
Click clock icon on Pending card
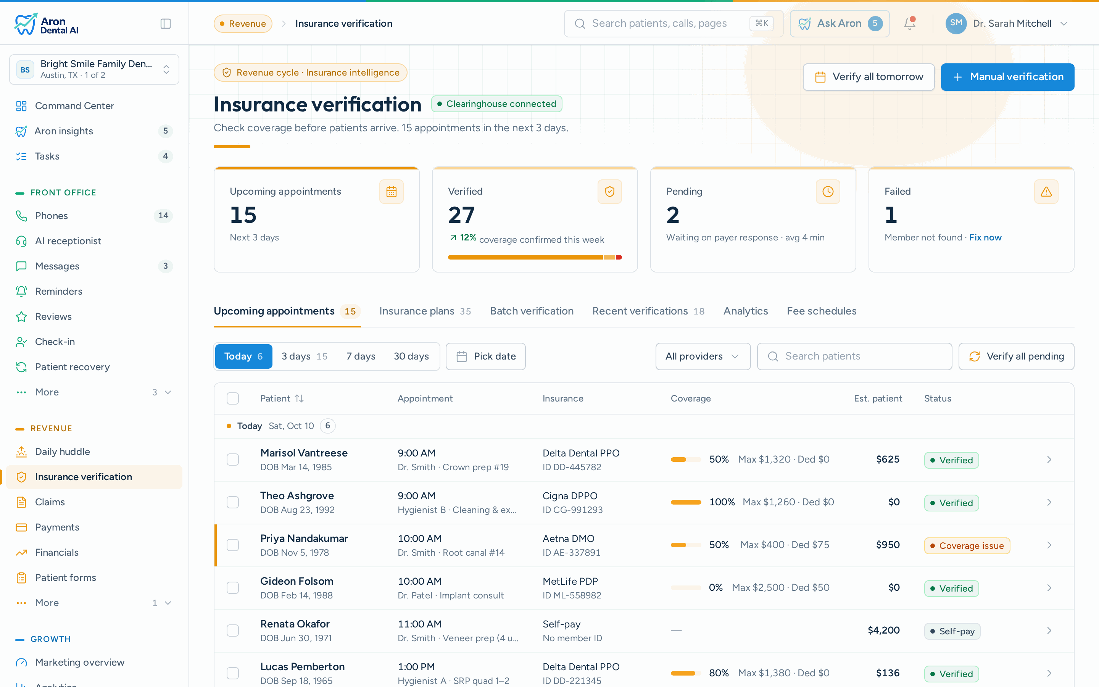828,192
